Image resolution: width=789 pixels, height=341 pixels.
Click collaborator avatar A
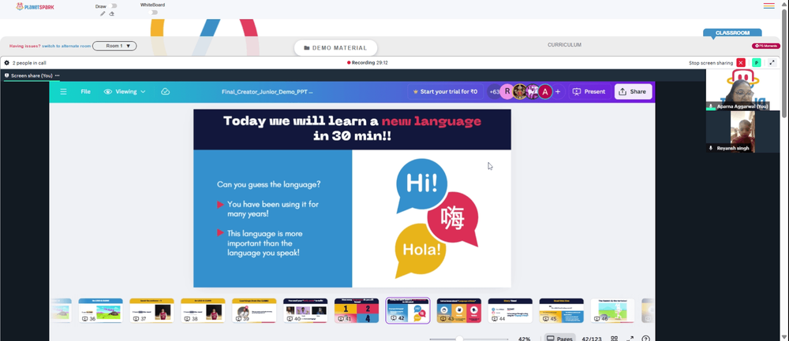click(x=545, y=92)
